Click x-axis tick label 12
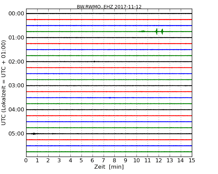Viewport: 218px width, 174px height. click(x=159, y=161)
